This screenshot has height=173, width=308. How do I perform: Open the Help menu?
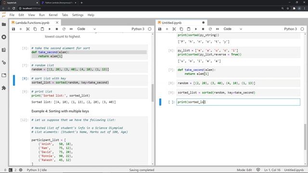click(91, 15)
